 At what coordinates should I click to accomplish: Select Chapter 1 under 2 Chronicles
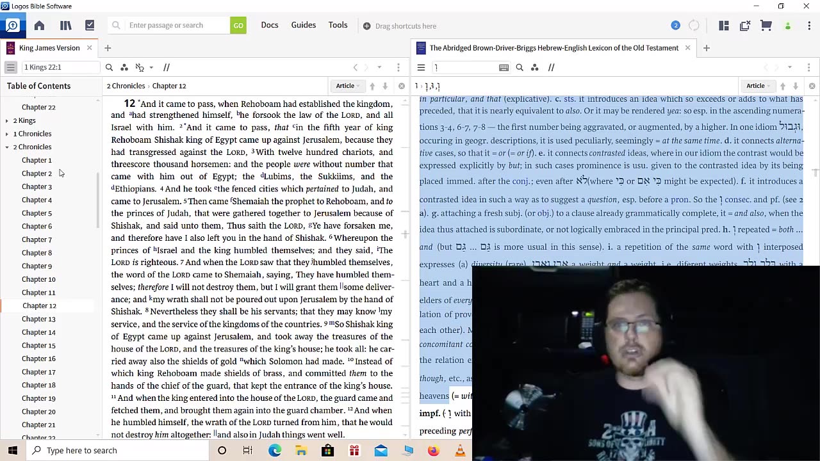click(x=37, y=160)
